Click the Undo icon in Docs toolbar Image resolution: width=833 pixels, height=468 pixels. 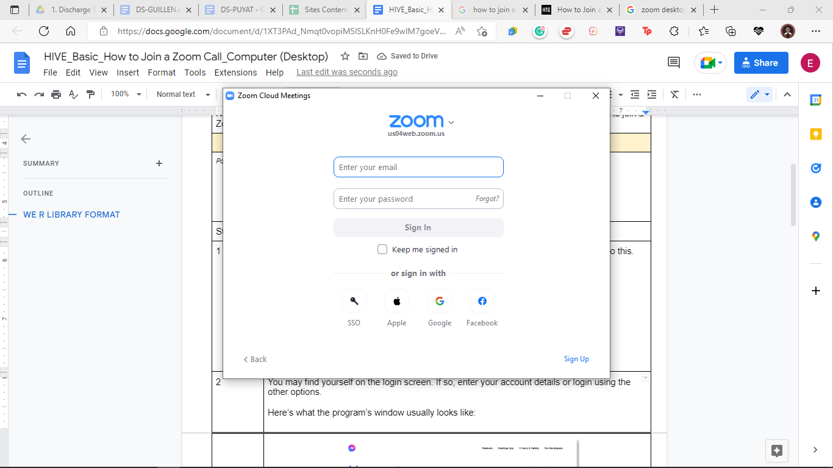(x=22, y=94)
